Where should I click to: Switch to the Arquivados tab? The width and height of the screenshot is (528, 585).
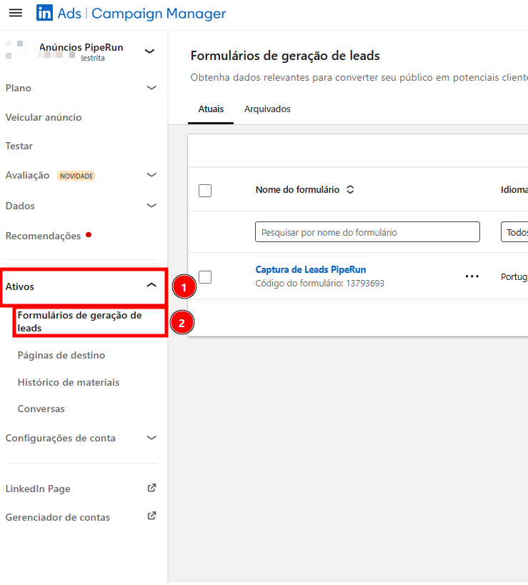pos(267,109)
